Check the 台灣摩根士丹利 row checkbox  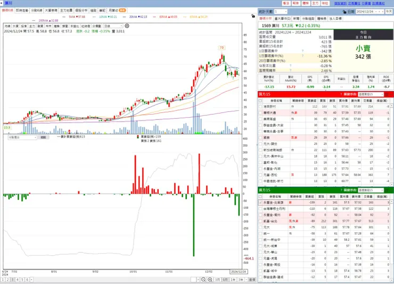coord(260,209)
